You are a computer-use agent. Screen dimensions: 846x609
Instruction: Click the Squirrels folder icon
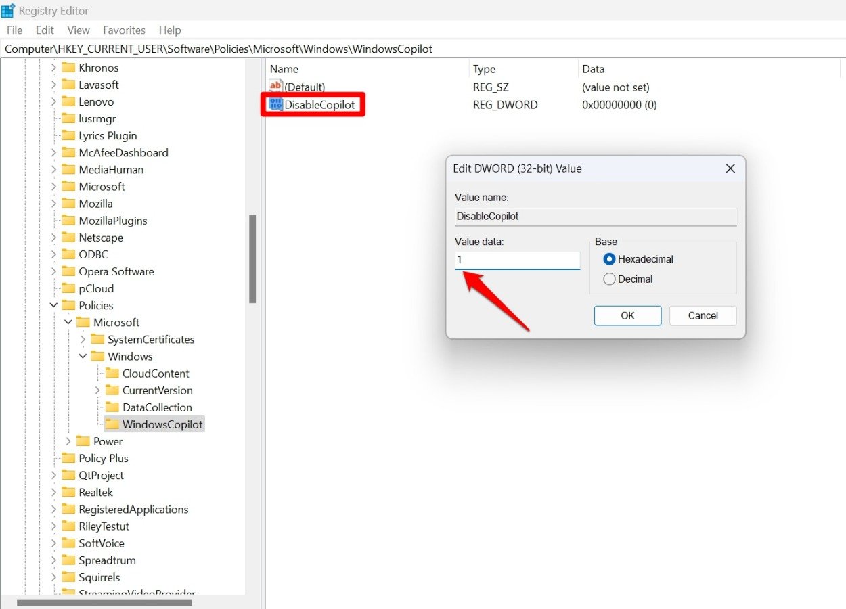68,577
